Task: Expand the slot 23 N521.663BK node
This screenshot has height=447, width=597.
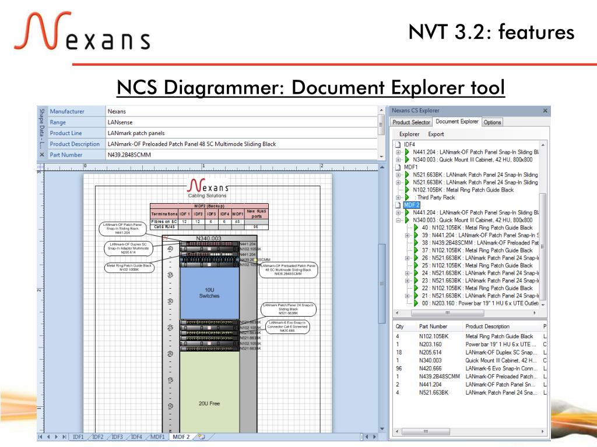Action: [408, 281]
